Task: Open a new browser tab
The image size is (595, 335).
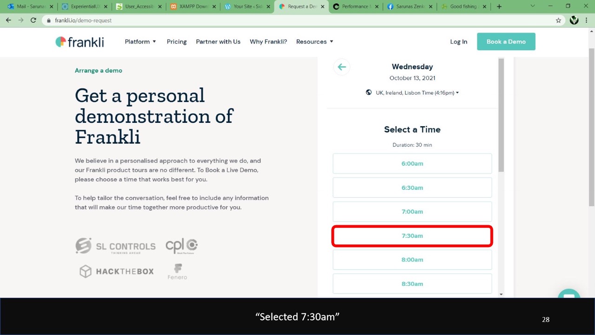Action: point(499,7)
